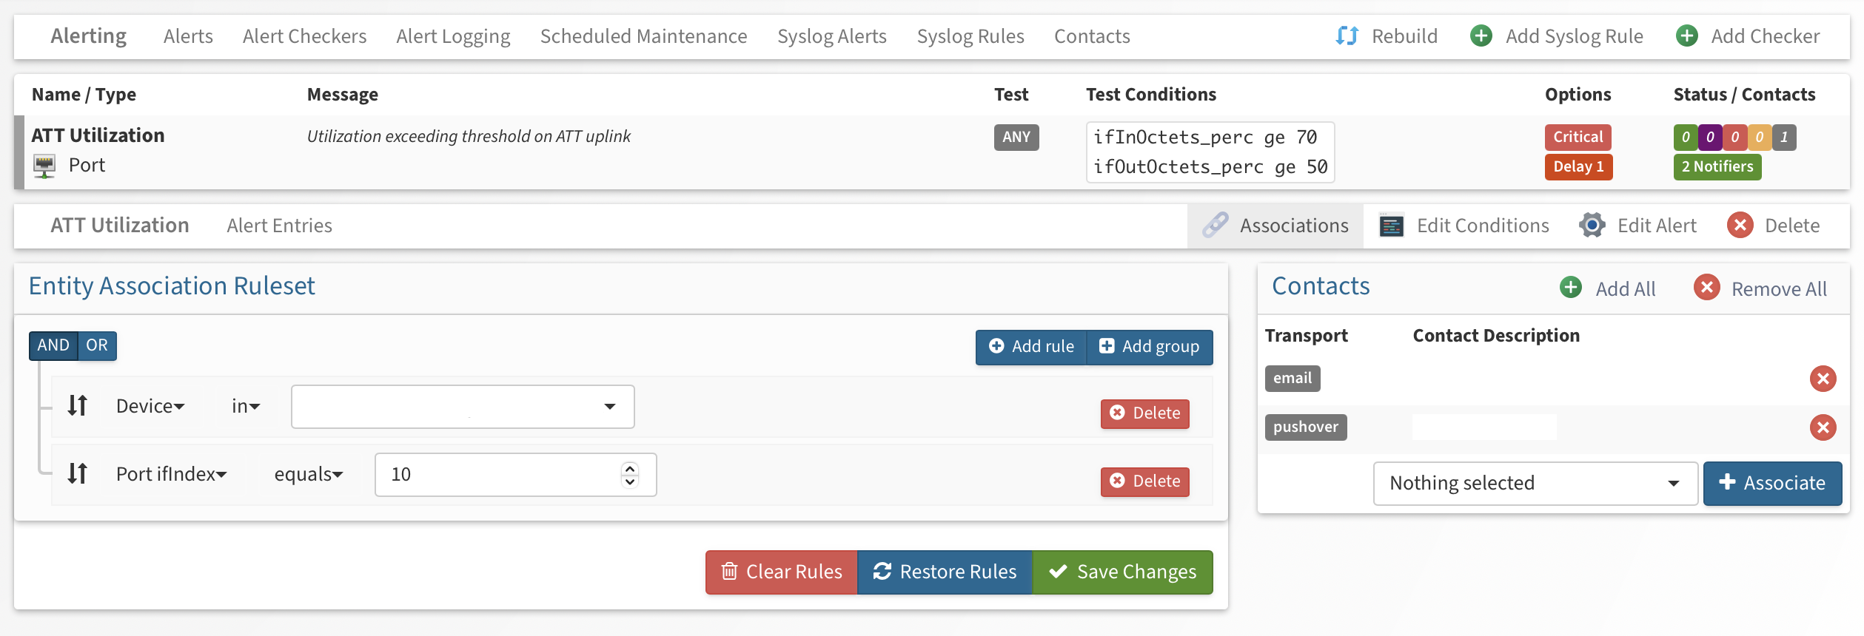Viewport: 1864px width, 636px height.
Task: Open the Syslog Rules menu item
Action: 970,36
